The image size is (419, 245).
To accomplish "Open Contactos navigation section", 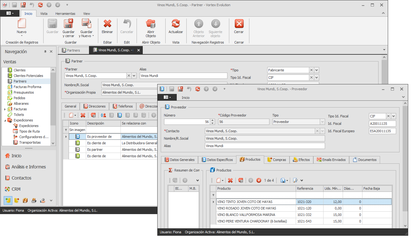I will pos(28,178).
